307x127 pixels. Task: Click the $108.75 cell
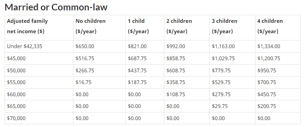point(176,94)
